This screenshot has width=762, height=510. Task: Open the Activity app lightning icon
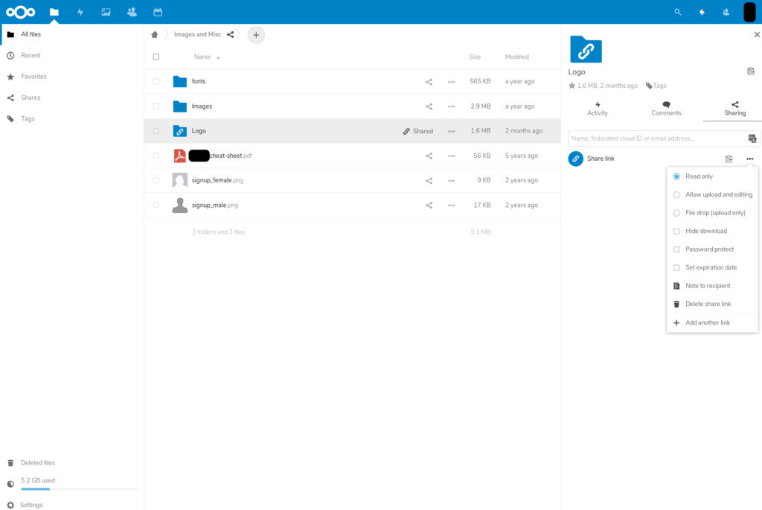click(x=80, y=12)
